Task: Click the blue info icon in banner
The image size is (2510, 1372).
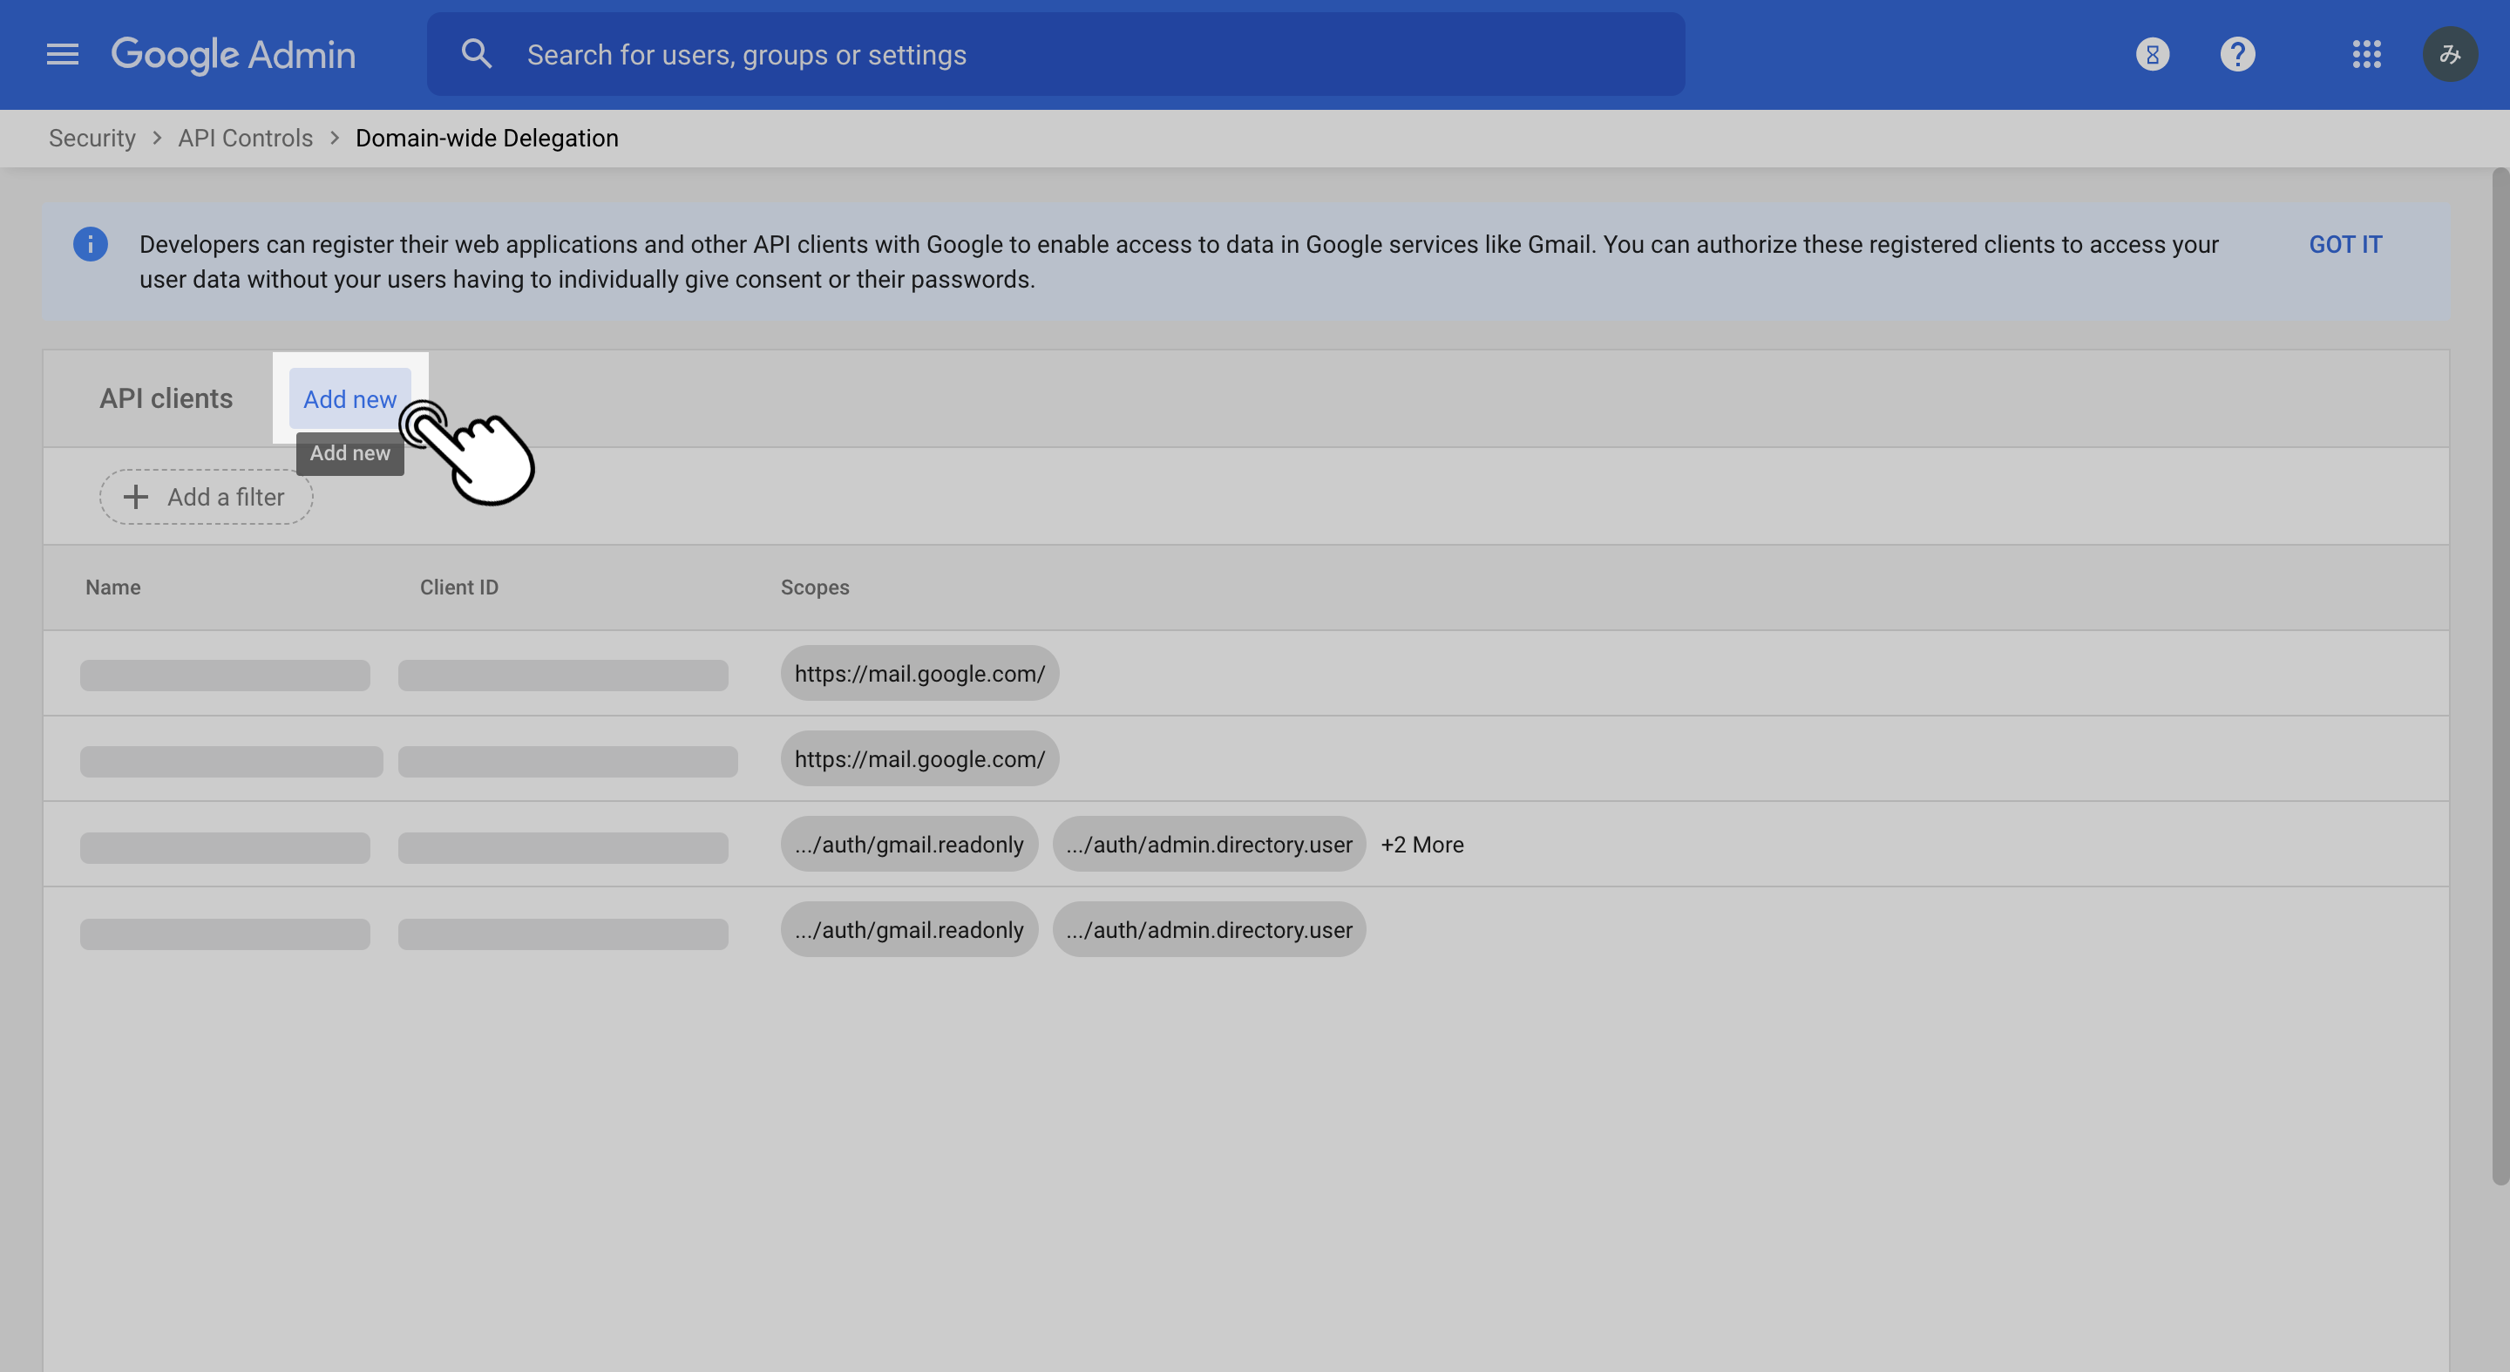Action: click(x=91, y=245)
